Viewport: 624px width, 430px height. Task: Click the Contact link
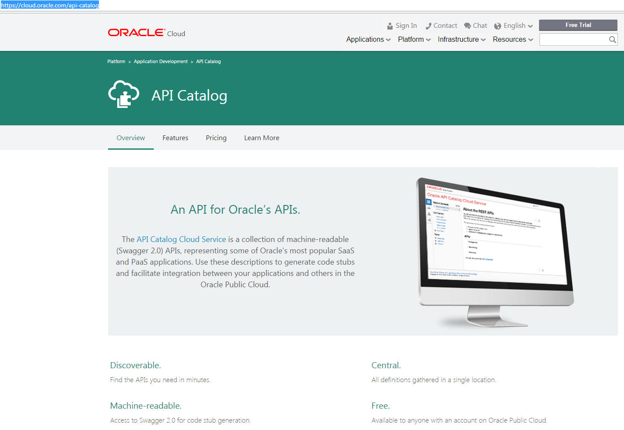pyautogui.click(x=445, y=26)
